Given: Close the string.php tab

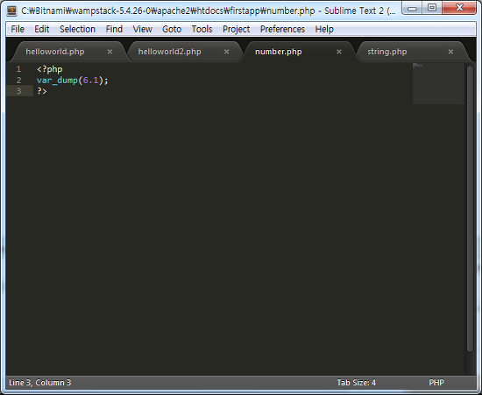Looking at the screenshot, I should pyautogui.click(x=450, y=52).
